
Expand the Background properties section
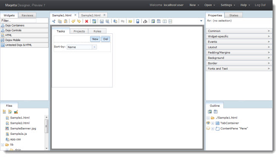pyautogui.click(x=239, y=58)
